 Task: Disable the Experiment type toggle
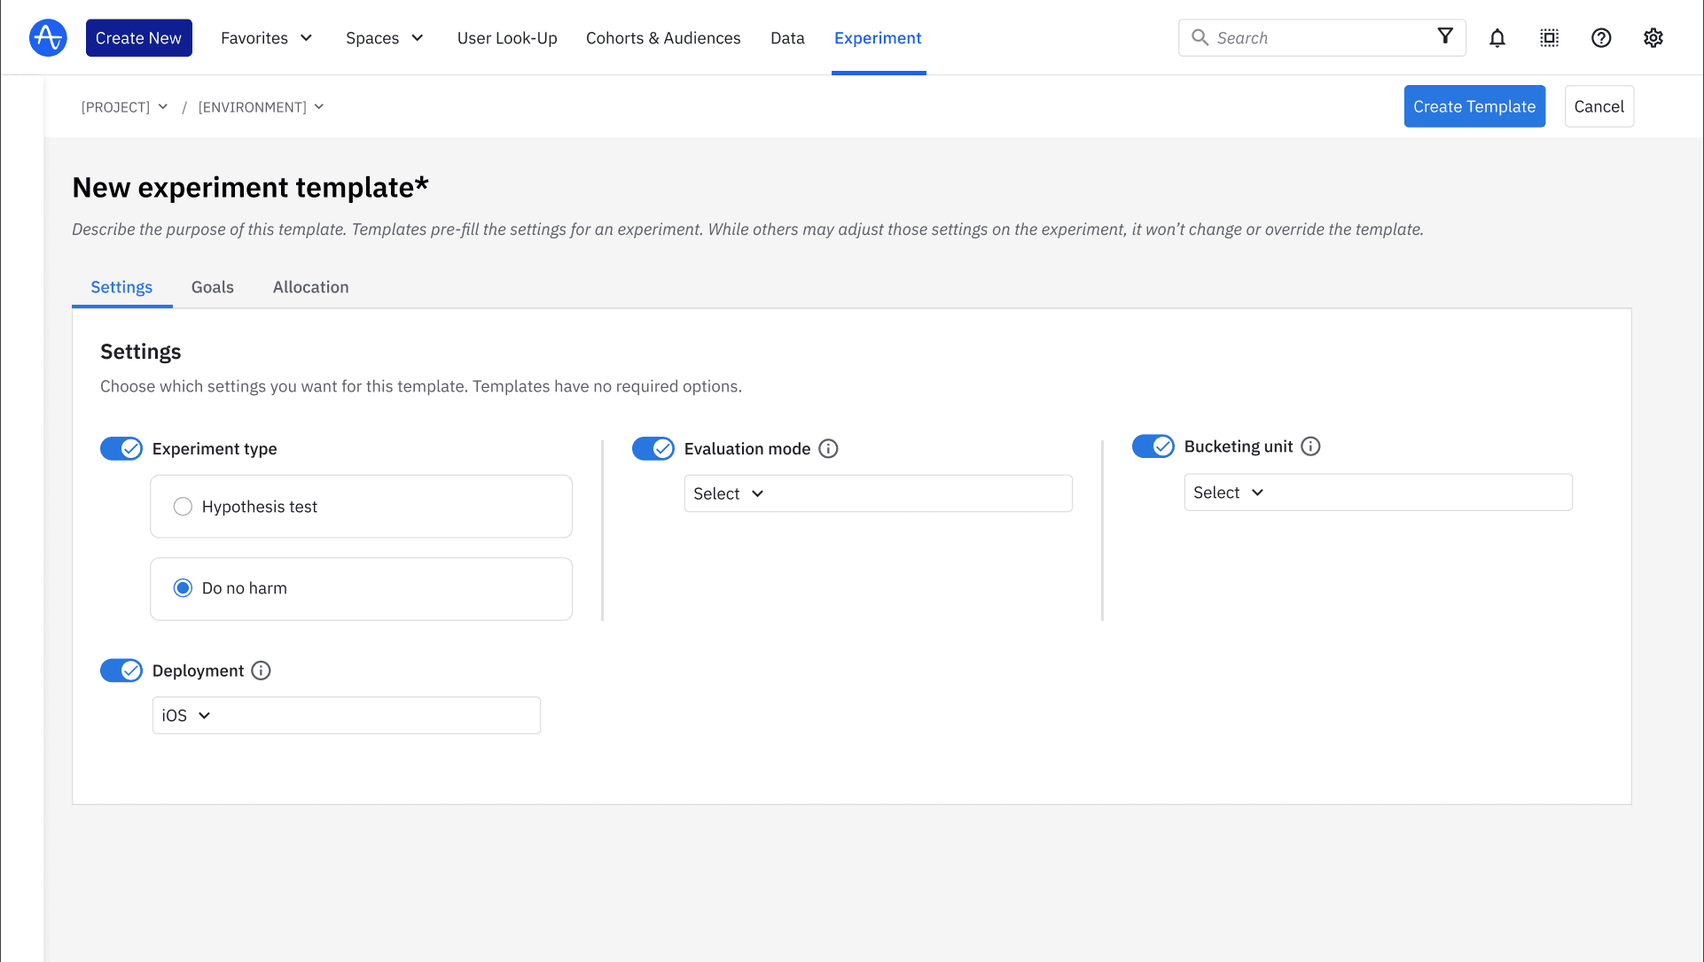121,448
